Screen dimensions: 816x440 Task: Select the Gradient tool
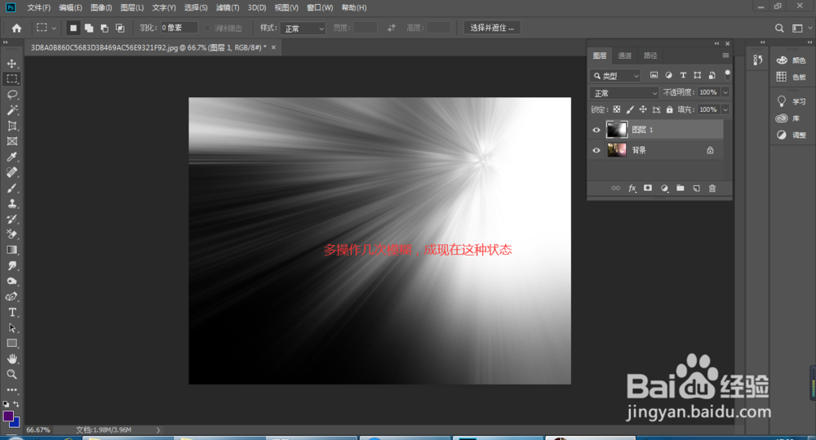tap(12, 250)
